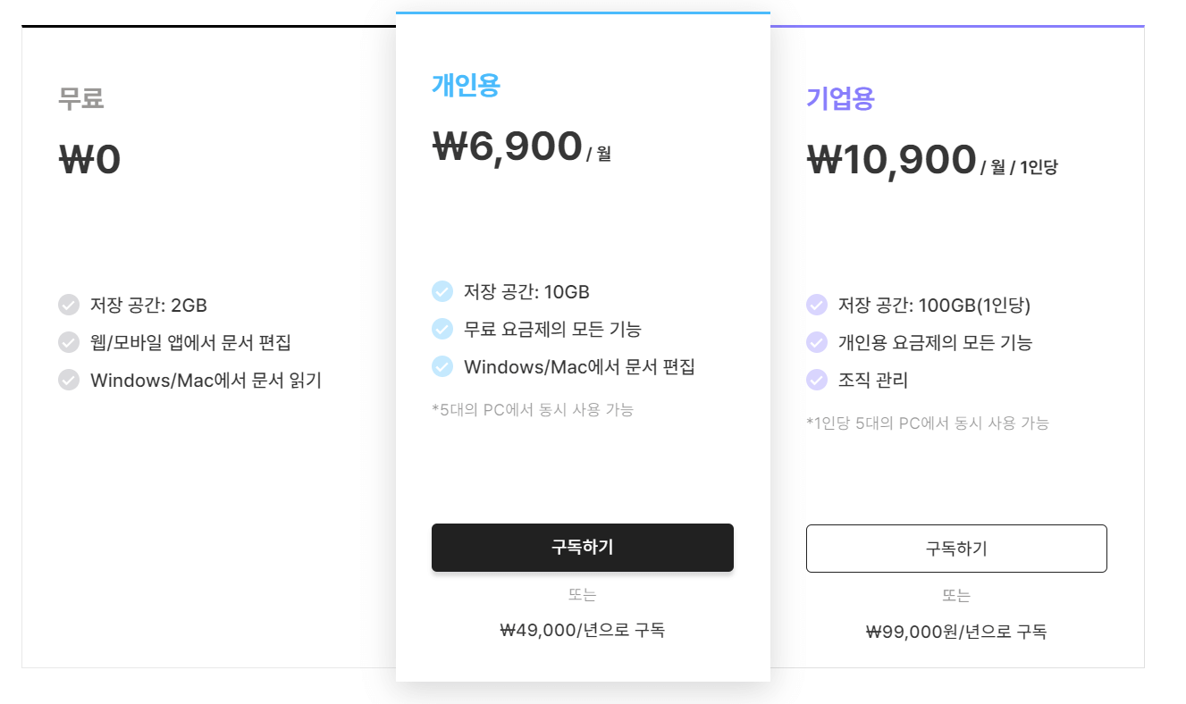Select the blue checkmark beside 무료 요금제의 모든 기능
The image size is (1186, 704).
[x=442, y=329]
